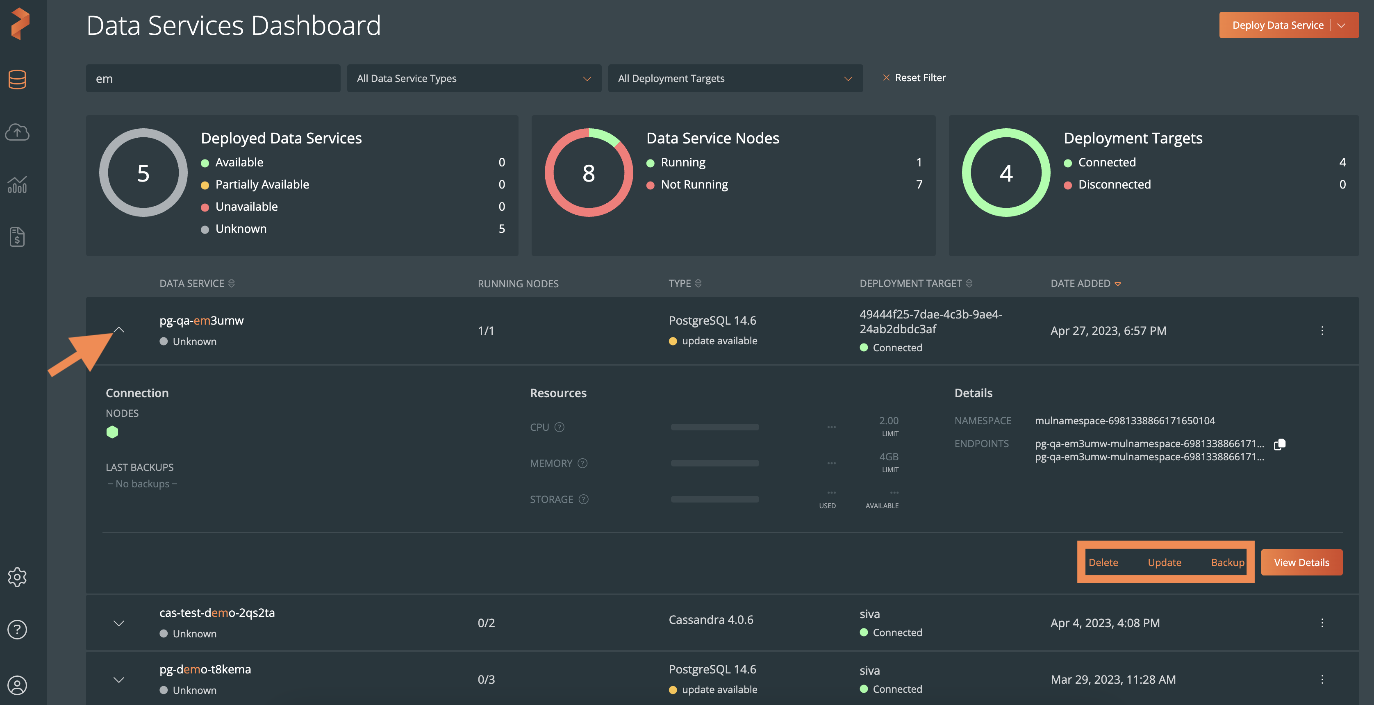Viewport: 1374px width, 705px height.
Task: Click namespace mulnamespace-6981338866171650104
Action: coord(1125,421)
